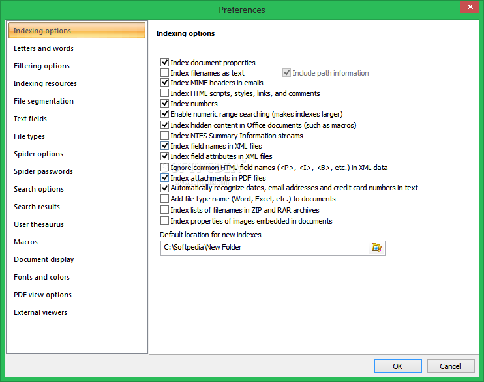Enable Index filenames as text
The height and width of the screenshot is (382, 484).
165,73
